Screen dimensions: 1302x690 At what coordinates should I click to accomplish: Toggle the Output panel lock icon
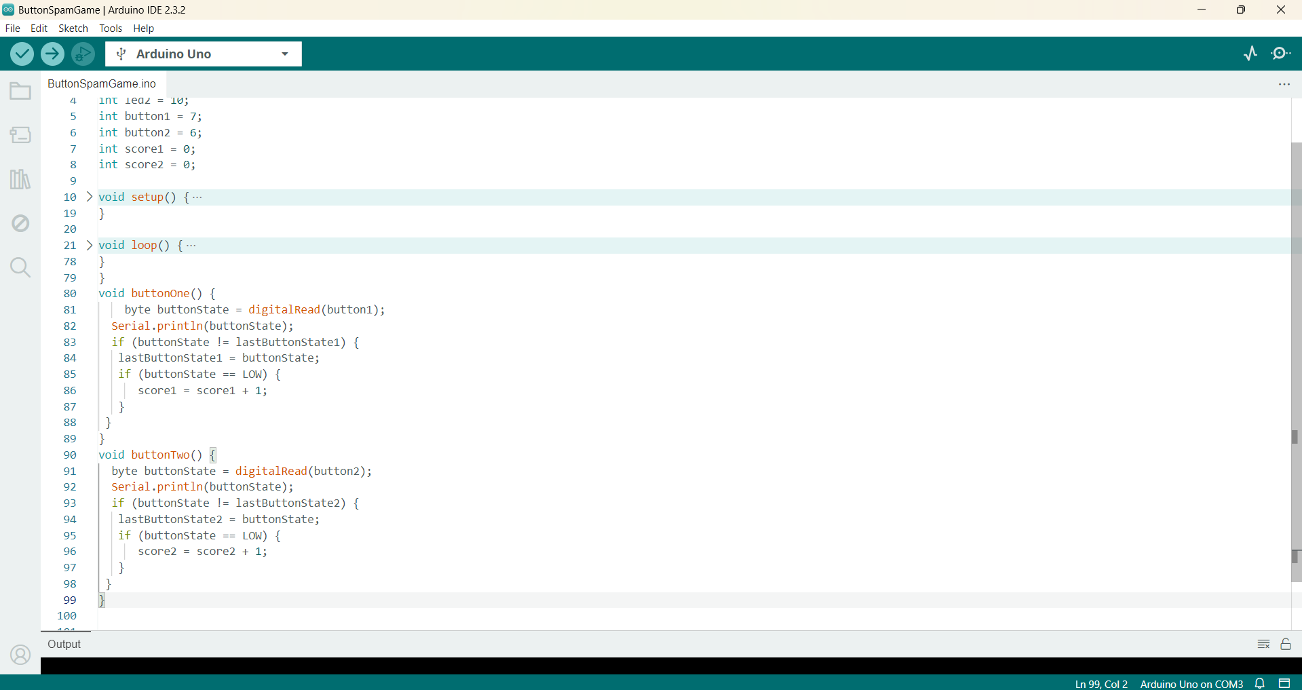[1286, 644]
